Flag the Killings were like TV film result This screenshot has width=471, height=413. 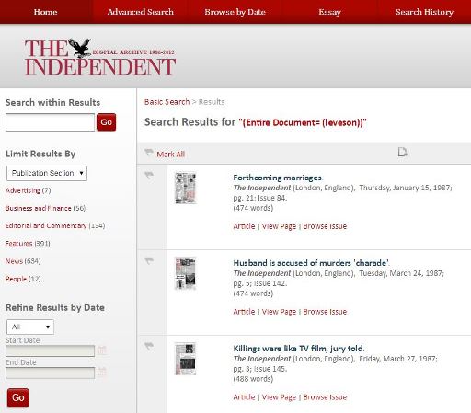pos(149,346)
